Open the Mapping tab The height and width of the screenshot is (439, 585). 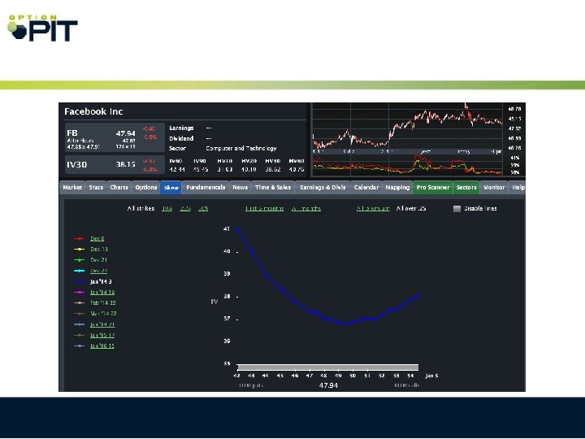397,188
